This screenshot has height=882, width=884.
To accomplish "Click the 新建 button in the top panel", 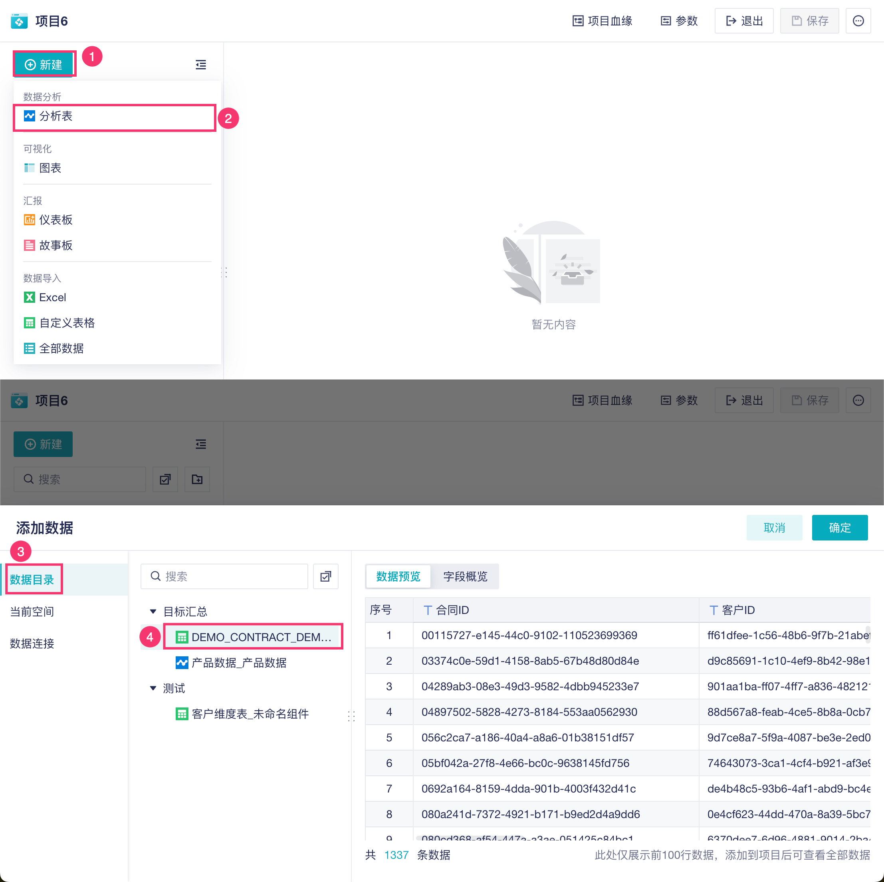I will coord(44,65).
